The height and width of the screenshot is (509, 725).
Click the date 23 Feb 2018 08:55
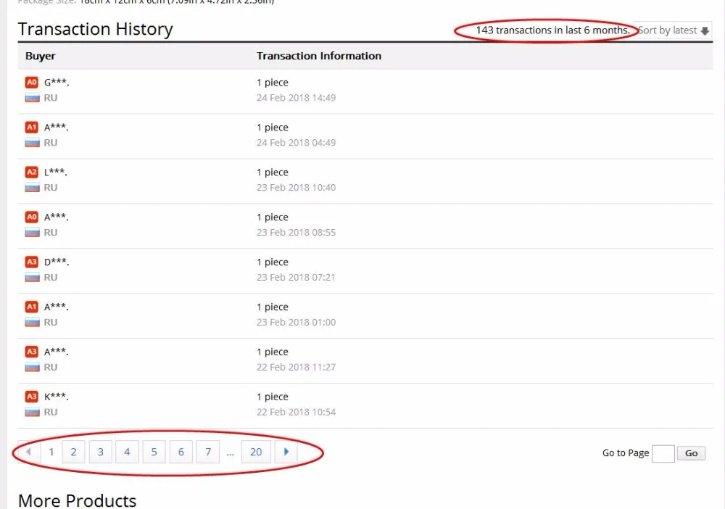coord(297,232)
